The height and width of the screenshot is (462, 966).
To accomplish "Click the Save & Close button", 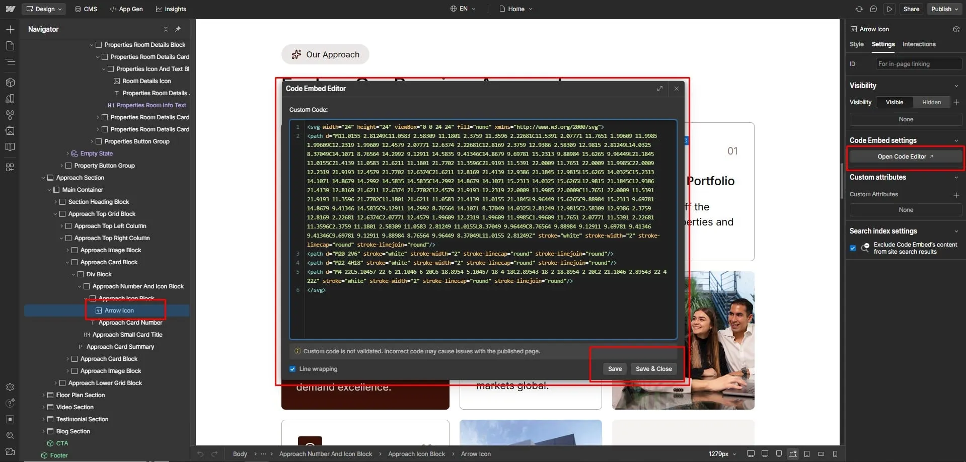I will pos(653,369).
